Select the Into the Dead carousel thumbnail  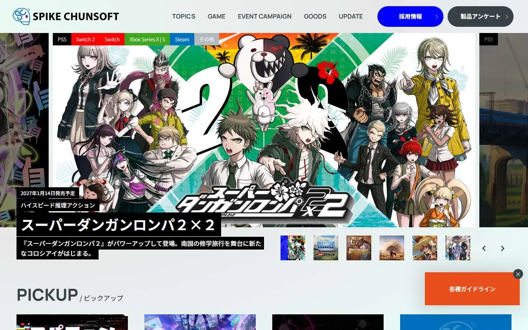tap(359, 248)
